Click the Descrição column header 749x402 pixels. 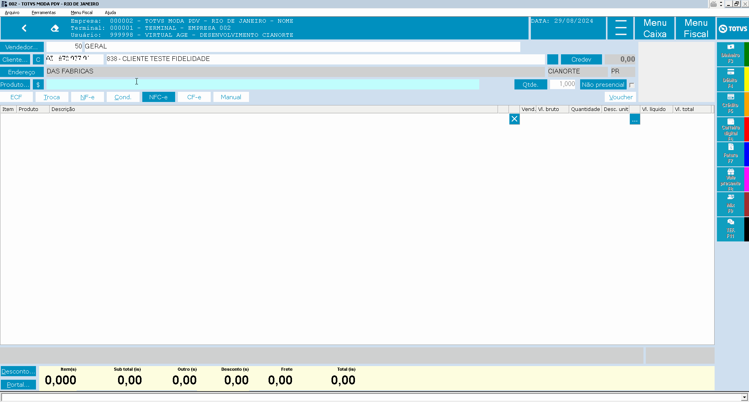point(273,109)
